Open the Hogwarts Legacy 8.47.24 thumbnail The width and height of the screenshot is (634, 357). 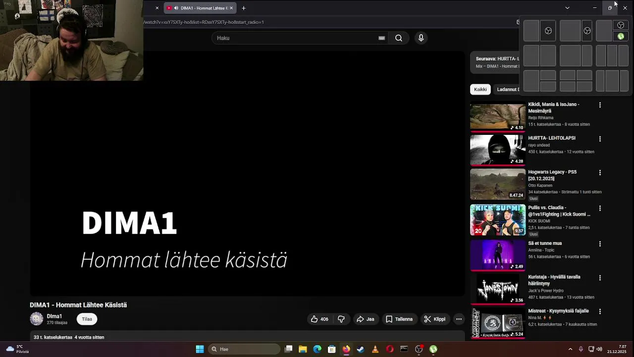click(498, 184)
